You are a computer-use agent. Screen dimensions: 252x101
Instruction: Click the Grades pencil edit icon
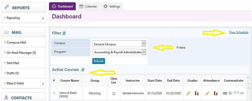click(x=188, y=93)
